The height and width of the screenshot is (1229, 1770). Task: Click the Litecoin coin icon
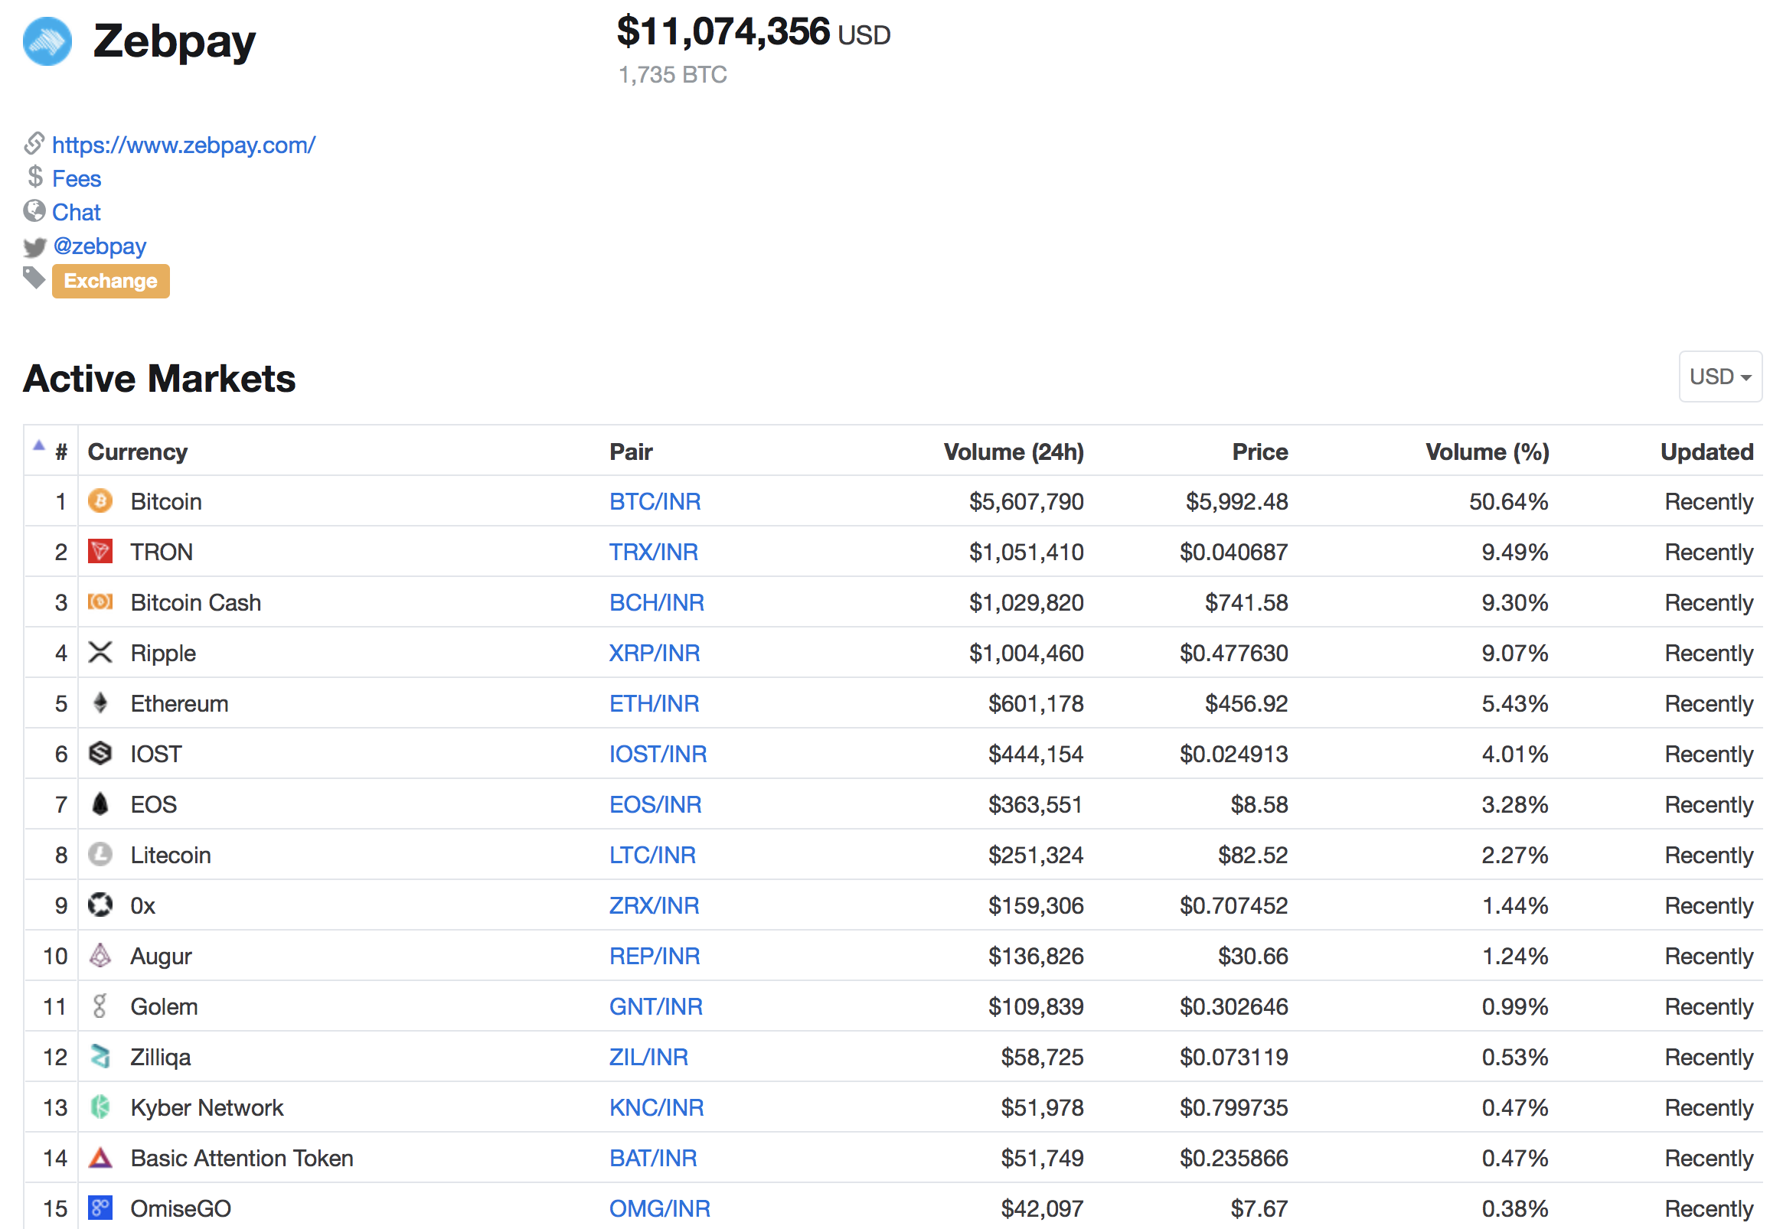[x=100, y=854]
